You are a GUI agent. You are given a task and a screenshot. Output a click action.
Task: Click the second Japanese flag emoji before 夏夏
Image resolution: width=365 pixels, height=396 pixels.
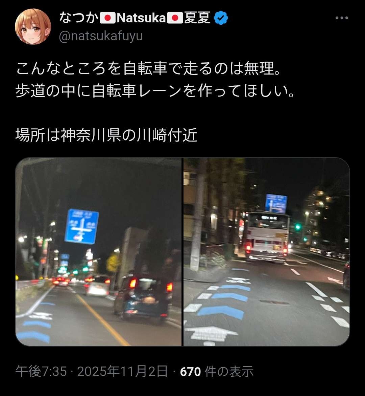click(175, 18)
